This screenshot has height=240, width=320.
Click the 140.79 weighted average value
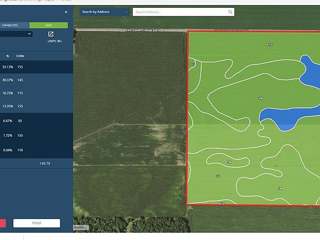[44, 163]
